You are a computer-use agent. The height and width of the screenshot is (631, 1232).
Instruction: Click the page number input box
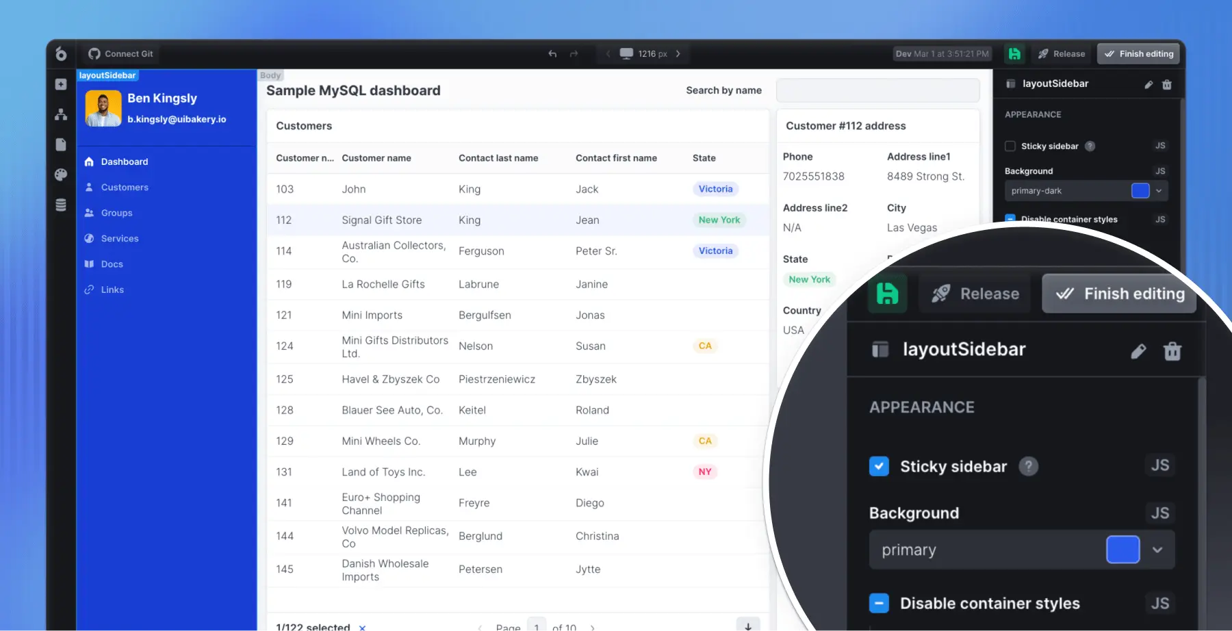[x=537, y=626]
